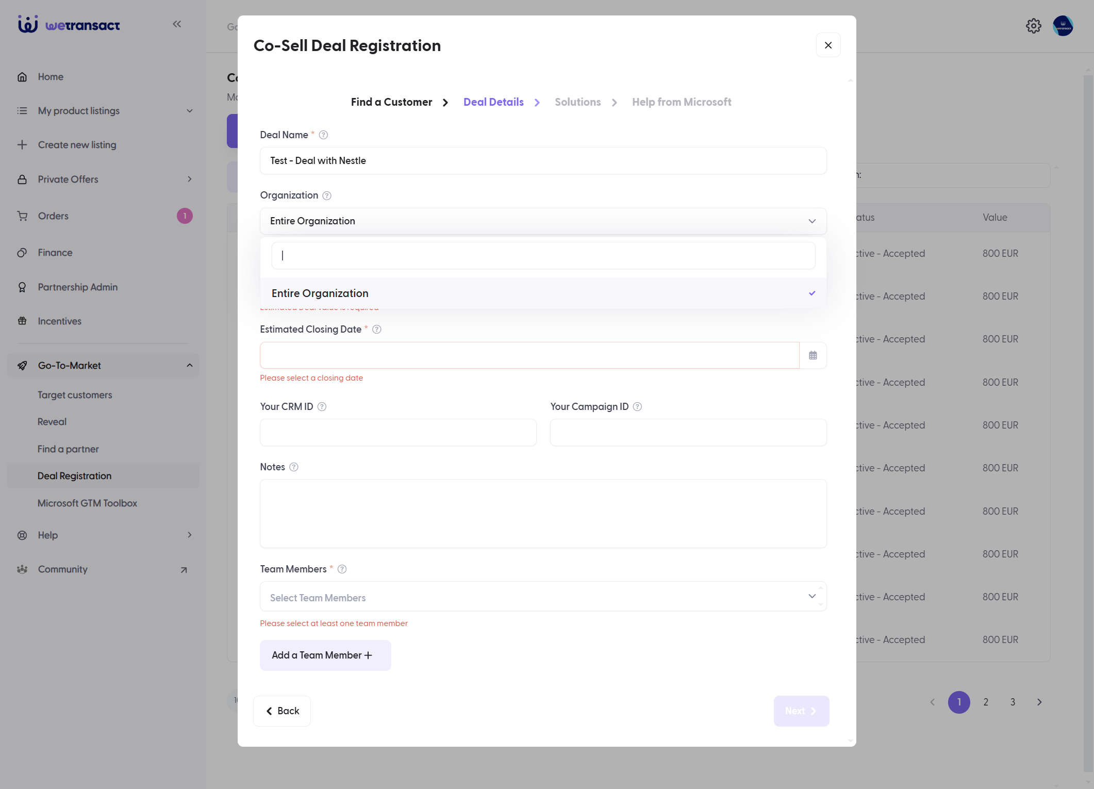
Task: Click the Deal Name input field
Action: [x=543, y=161]
